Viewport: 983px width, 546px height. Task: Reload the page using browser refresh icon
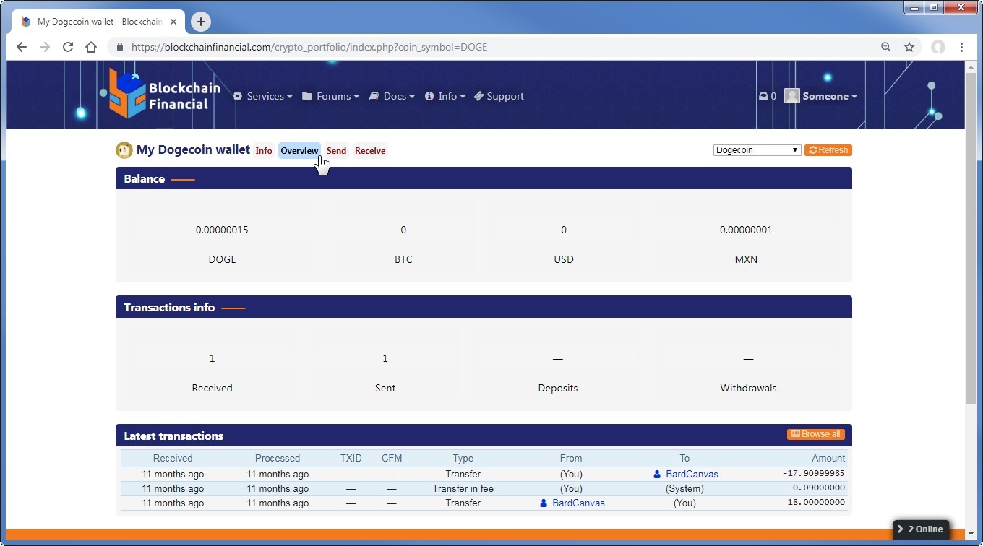click(x=68, y=47)
